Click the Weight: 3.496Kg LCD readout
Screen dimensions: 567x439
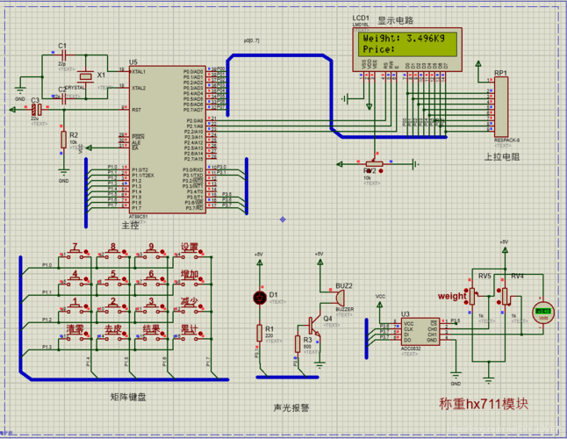pyautogui.click(x=404, y=38)
